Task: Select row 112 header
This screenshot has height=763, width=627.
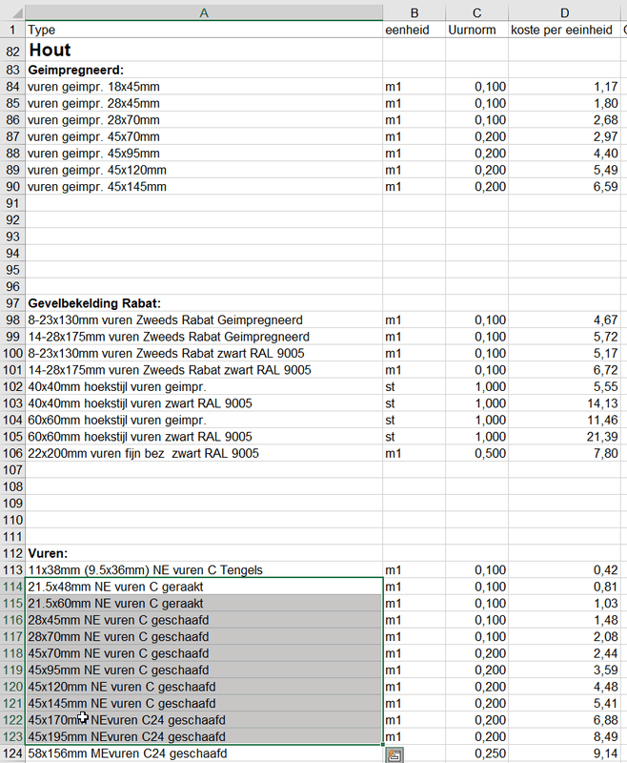Action: (12, 553)
